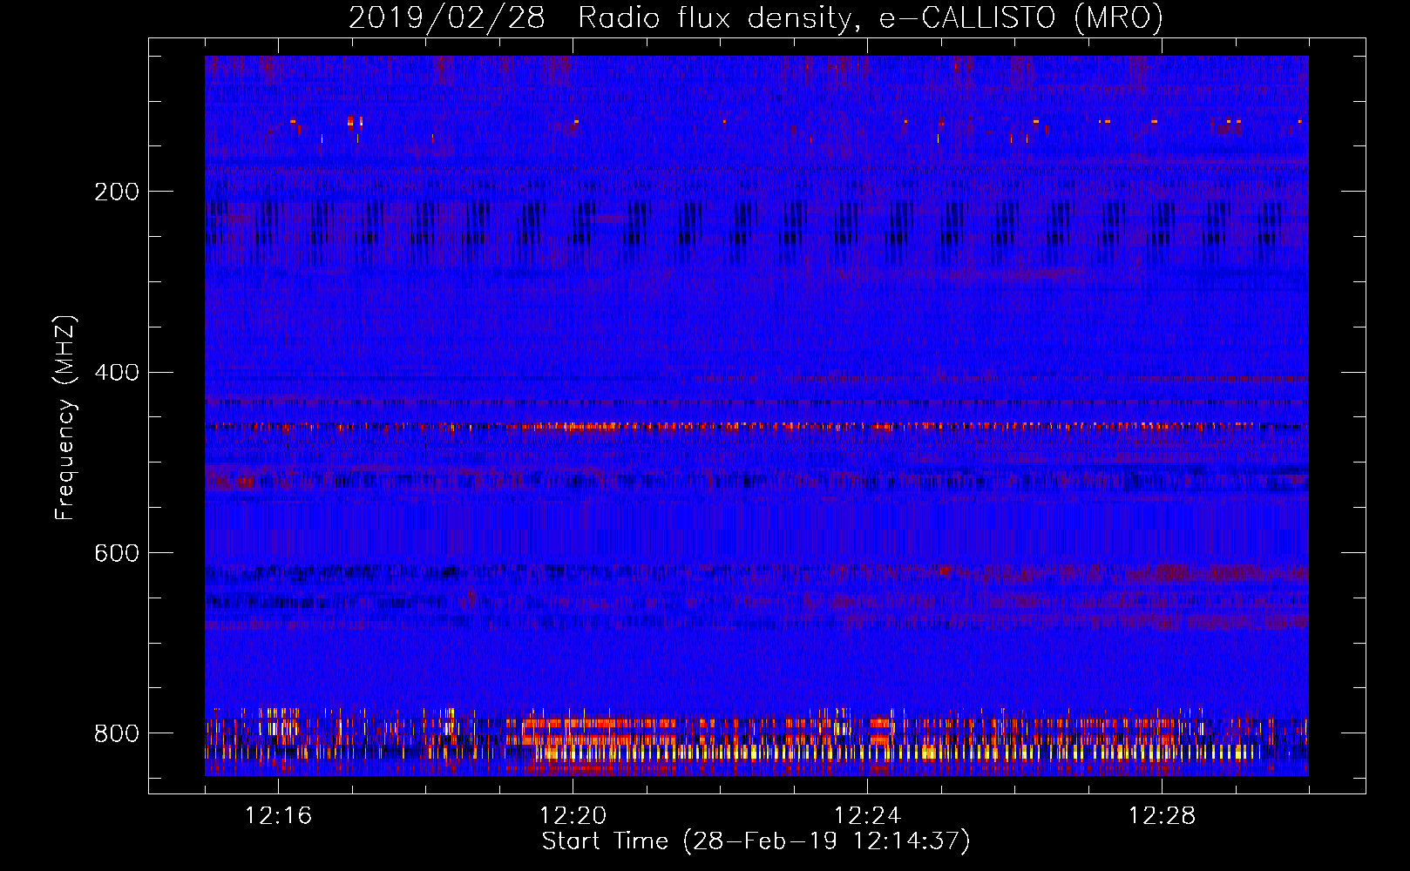Click the bright yellow emission band near 820 MHz
This screenshot has width=1410, height=871.
click(x=898, y=752)
